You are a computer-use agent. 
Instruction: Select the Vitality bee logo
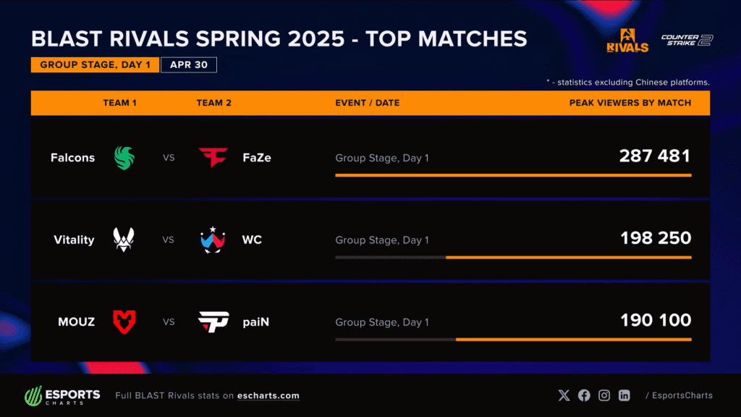(124, 240)
